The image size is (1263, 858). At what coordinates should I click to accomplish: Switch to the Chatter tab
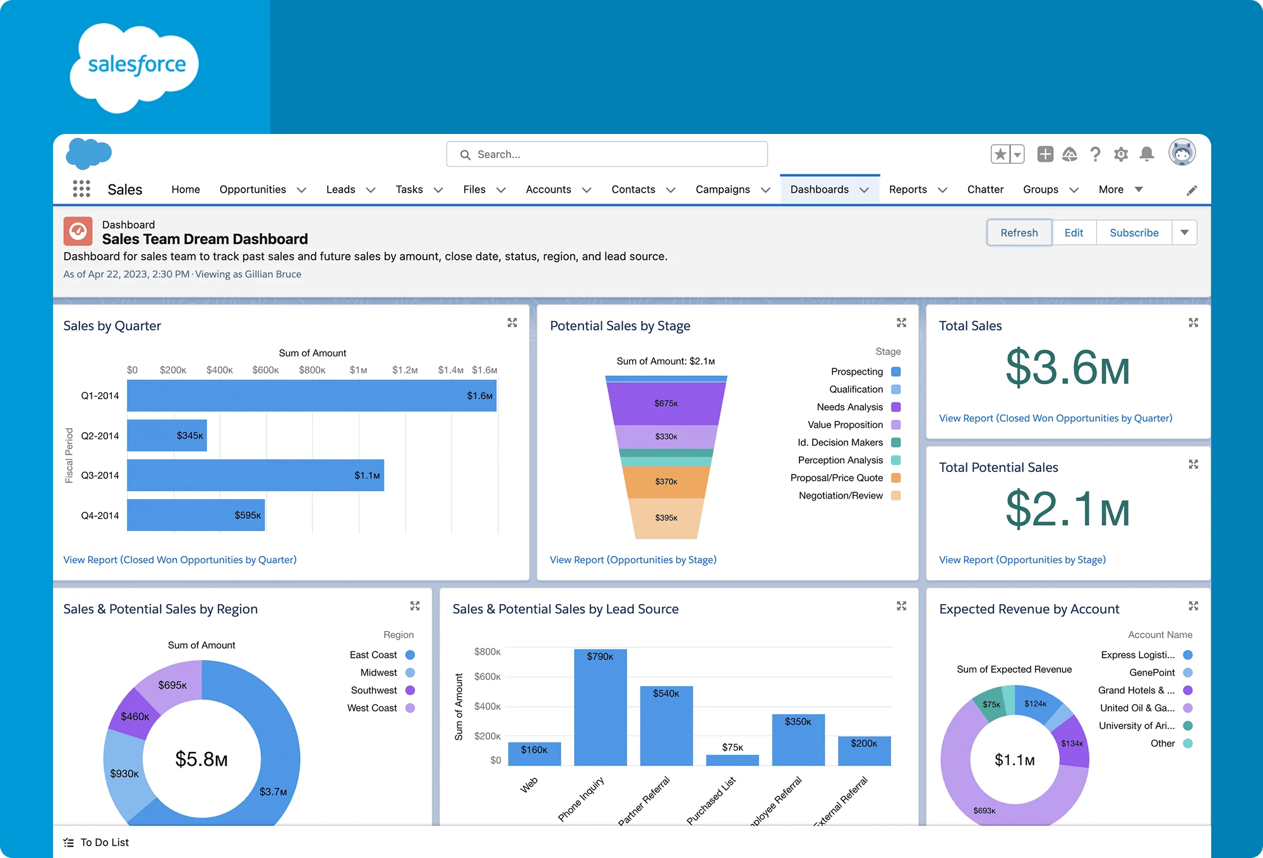tap(985, 190)
